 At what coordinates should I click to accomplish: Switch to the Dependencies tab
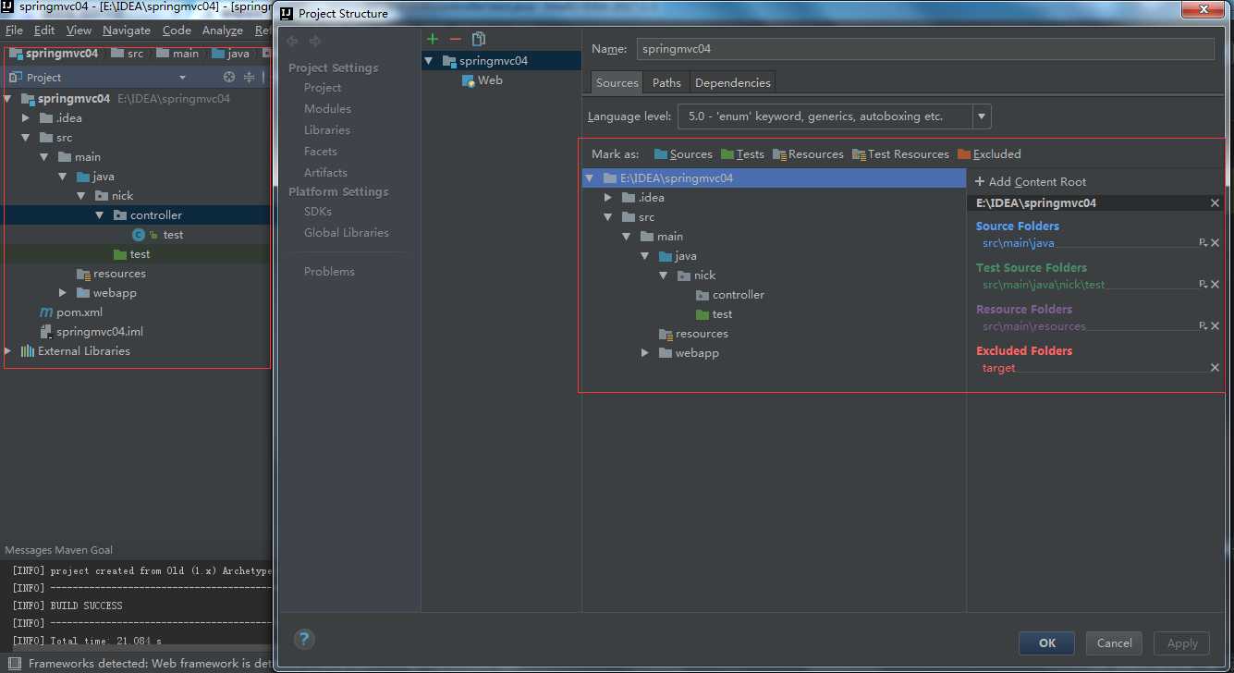click(x=733, y=82)
